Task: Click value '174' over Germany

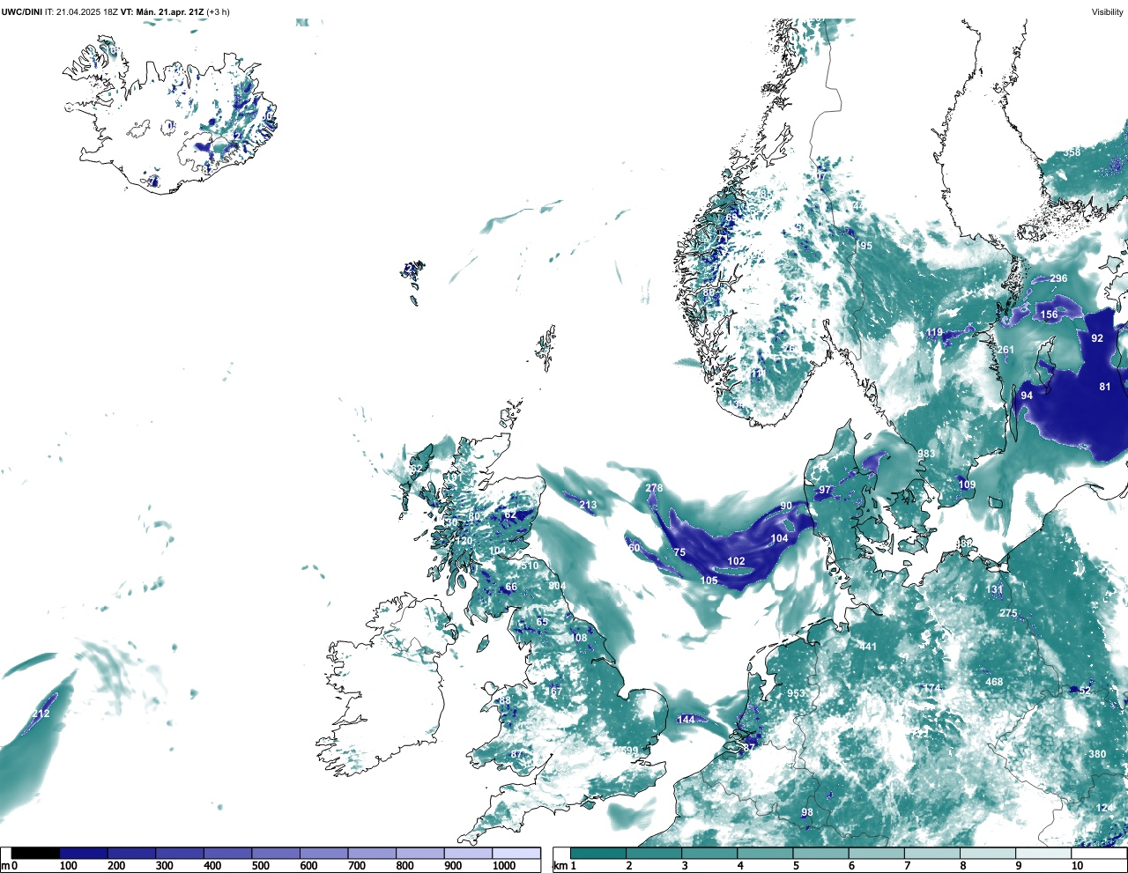Action: [x=931, y=688]
